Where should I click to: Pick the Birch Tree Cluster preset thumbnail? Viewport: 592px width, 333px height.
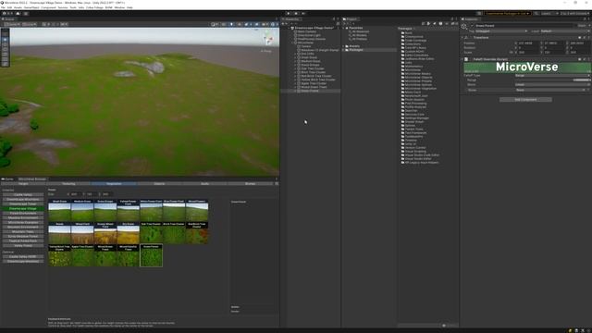pos(174,233)
